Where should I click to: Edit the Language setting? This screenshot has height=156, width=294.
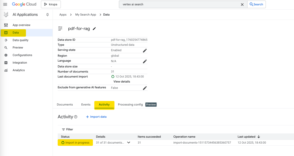point(145,61)
